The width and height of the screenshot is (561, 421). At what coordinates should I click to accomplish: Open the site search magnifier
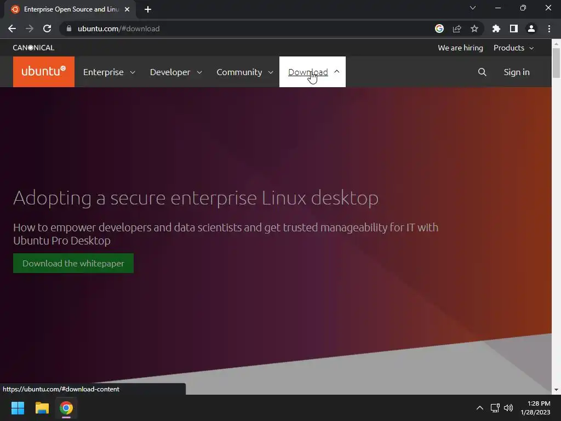pyautogui.click(x=482, y=72)
